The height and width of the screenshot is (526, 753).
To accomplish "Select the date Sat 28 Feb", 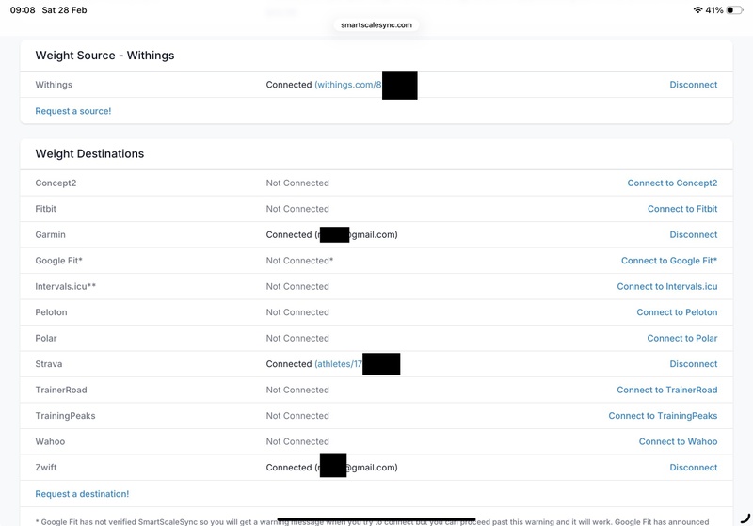I will tap(64, 10).
